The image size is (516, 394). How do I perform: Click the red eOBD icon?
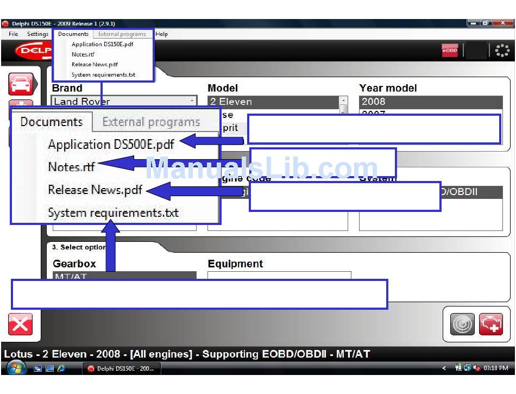(x=450, y=51)
